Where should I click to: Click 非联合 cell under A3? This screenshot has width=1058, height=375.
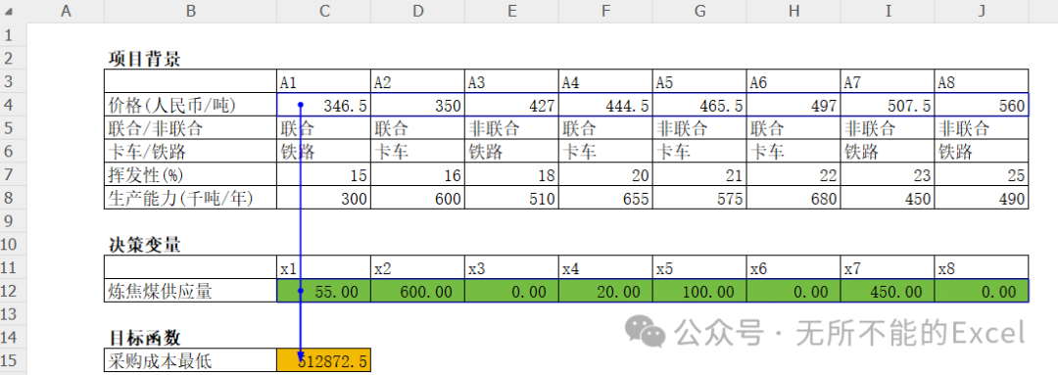(511, 127)
